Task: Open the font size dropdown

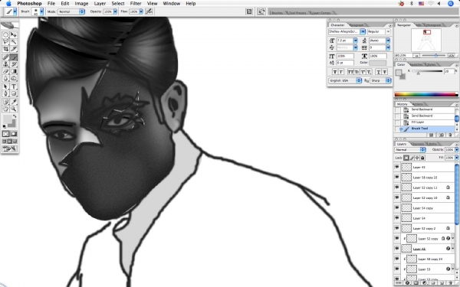Action: (356, 41)
